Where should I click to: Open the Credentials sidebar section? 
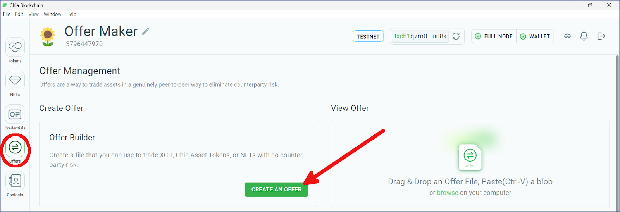(x=15, y=117)
